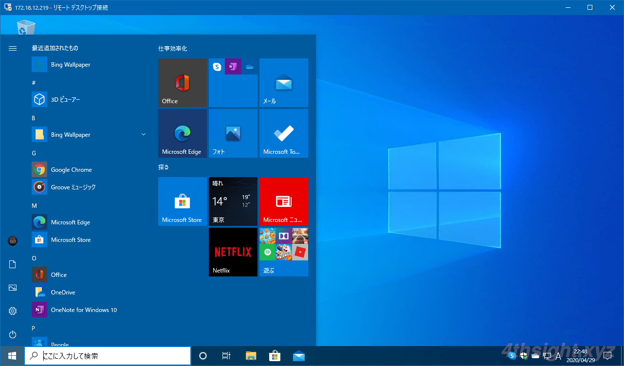Open Microsoft Store in the app list
This screenshot has height=366, width=624.
tap(90, 239)
